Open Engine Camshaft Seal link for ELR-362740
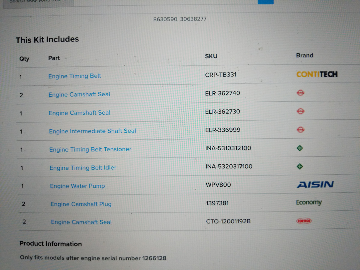The height and width of the screenshot is (270, 360). 79,94
